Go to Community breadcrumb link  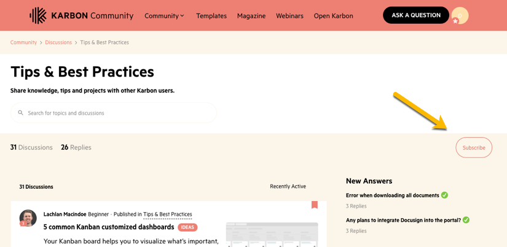(x=23, y=42)
